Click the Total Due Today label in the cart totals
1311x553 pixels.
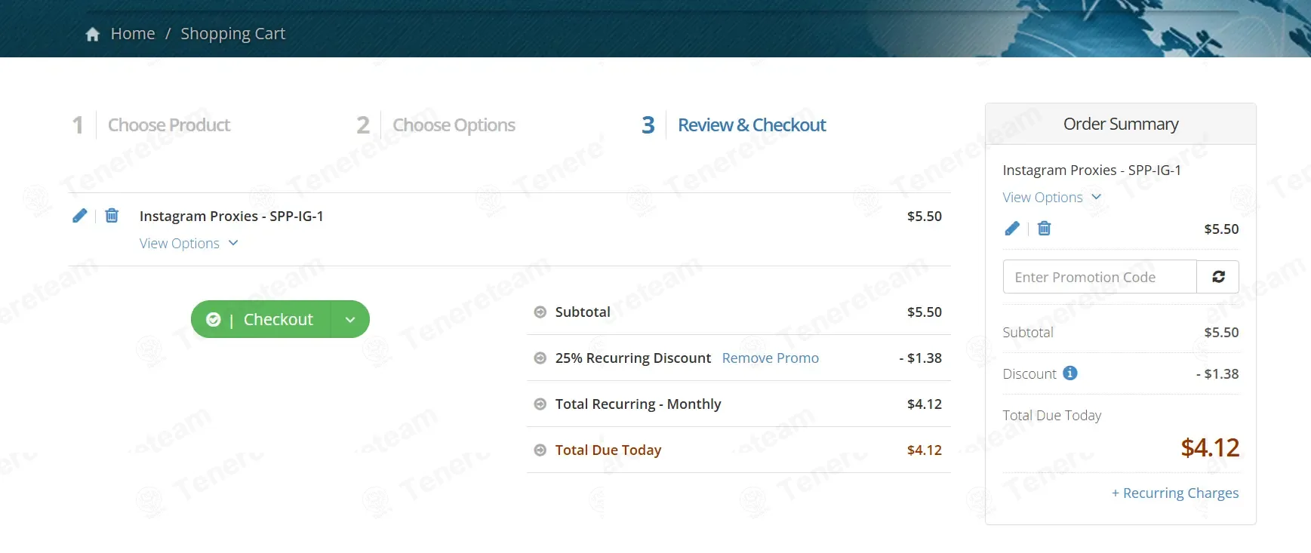pyautogui.click(x=608, y=450)
